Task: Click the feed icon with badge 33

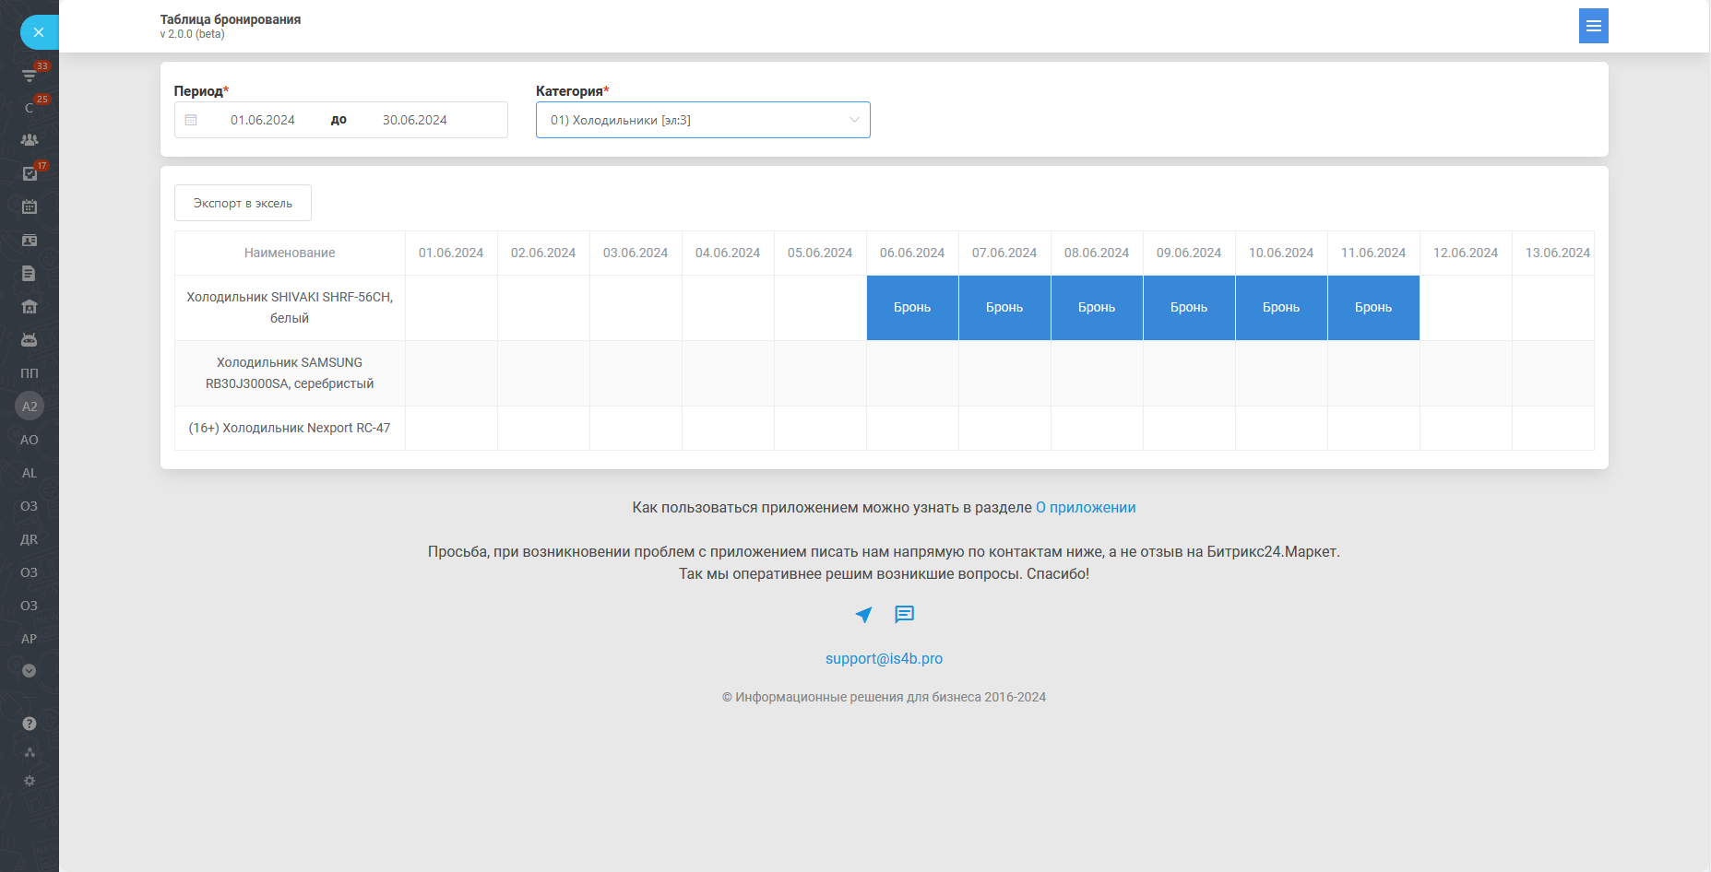Action: click(30, 75)
